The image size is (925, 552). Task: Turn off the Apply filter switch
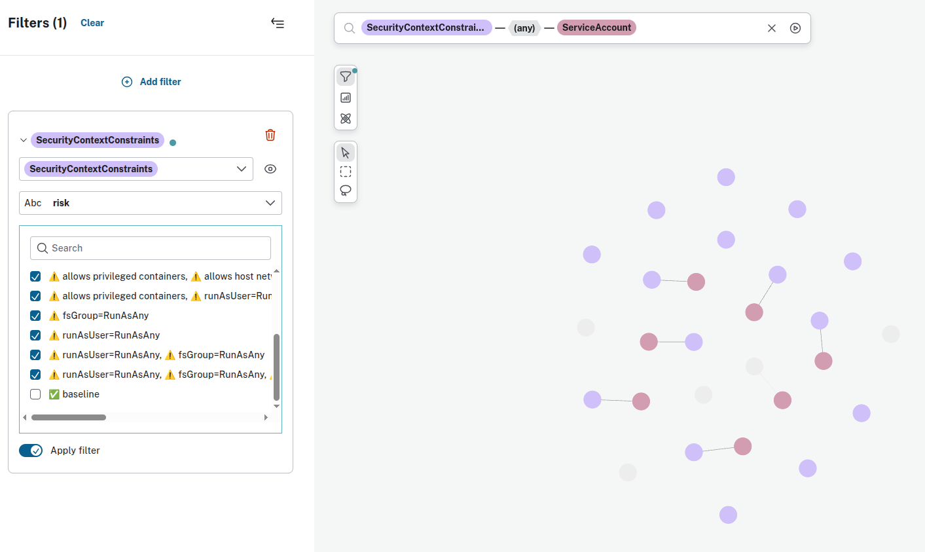pyautogui.click(x=31, y=451)
